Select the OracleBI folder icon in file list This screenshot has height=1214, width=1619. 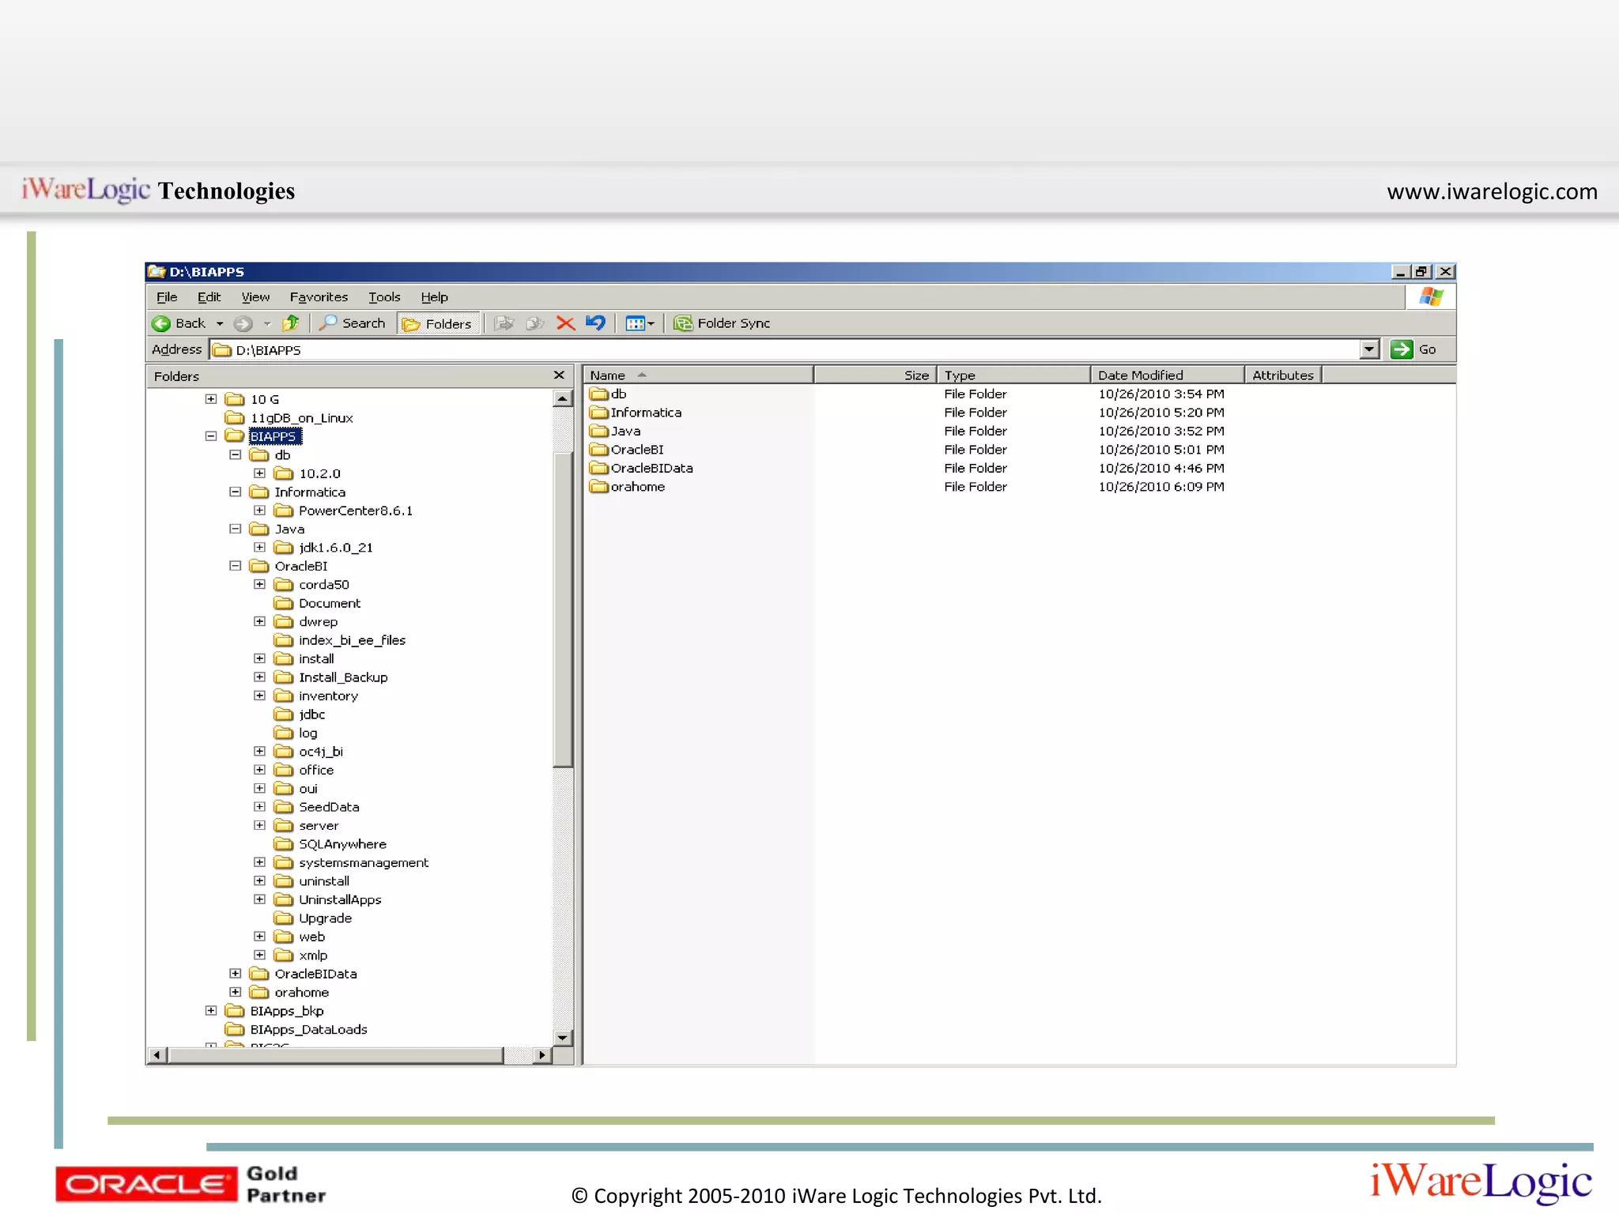pos(598,450)
